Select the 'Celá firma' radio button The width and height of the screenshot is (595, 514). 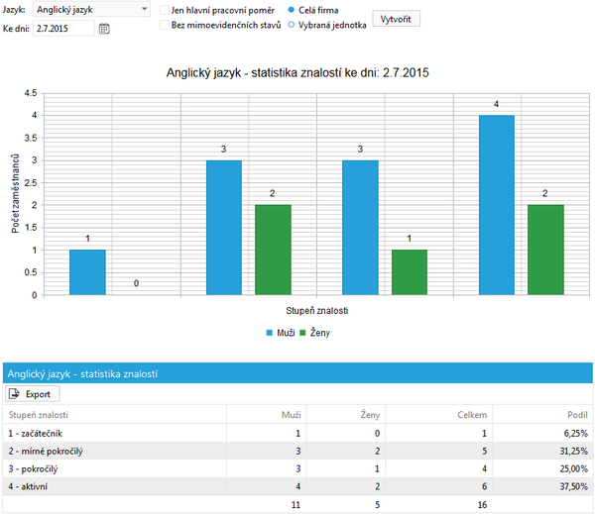click(x=291, y=10)
